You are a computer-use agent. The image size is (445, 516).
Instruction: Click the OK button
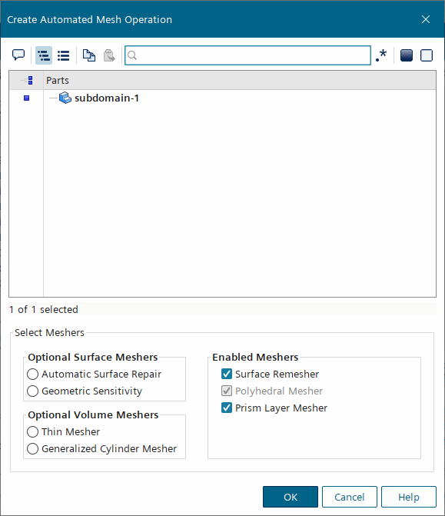coord(291,497)
